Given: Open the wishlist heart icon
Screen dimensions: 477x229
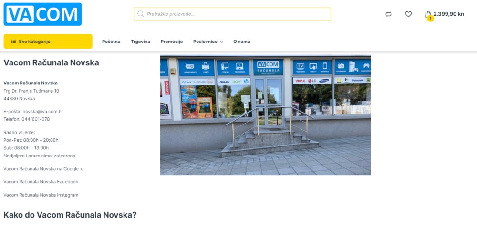Looking at the screenshot, I should [408, 14].
